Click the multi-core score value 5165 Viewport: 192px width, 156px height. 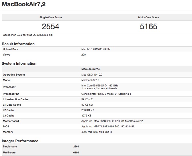click(x=149, y=27)
